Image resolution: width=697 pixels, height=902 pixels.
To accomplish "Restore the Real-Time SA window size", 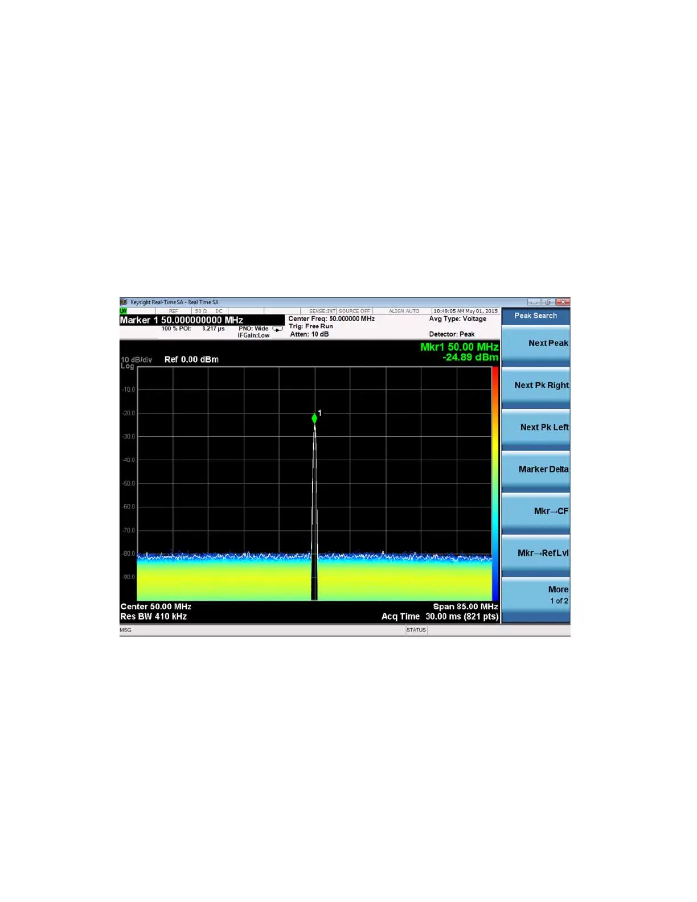I will coord(548,302).
